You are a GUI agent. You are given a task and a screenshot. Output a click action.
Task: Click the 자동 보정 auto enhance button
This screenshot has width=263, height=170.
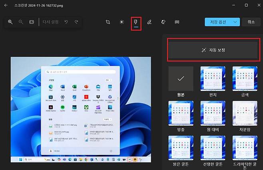pyautogui.click(x=212, y=50)
